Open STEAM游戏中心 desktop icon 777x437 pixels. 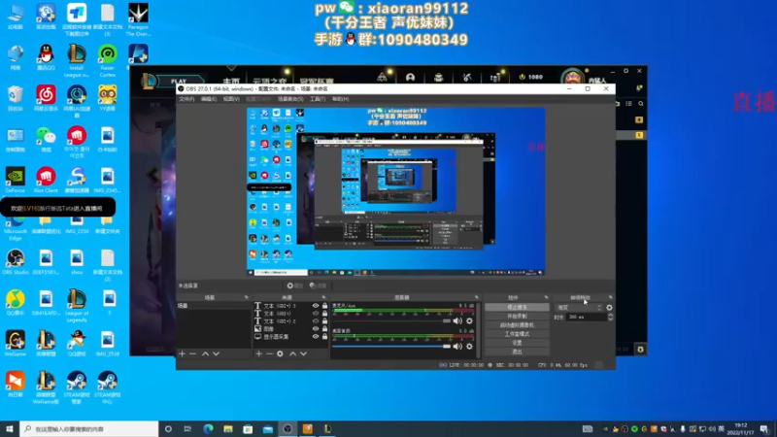108,387
